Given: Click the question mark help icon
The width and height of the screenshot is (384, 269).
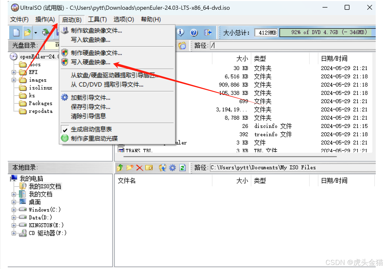Looking at the screenshot, I should (194, 33).
